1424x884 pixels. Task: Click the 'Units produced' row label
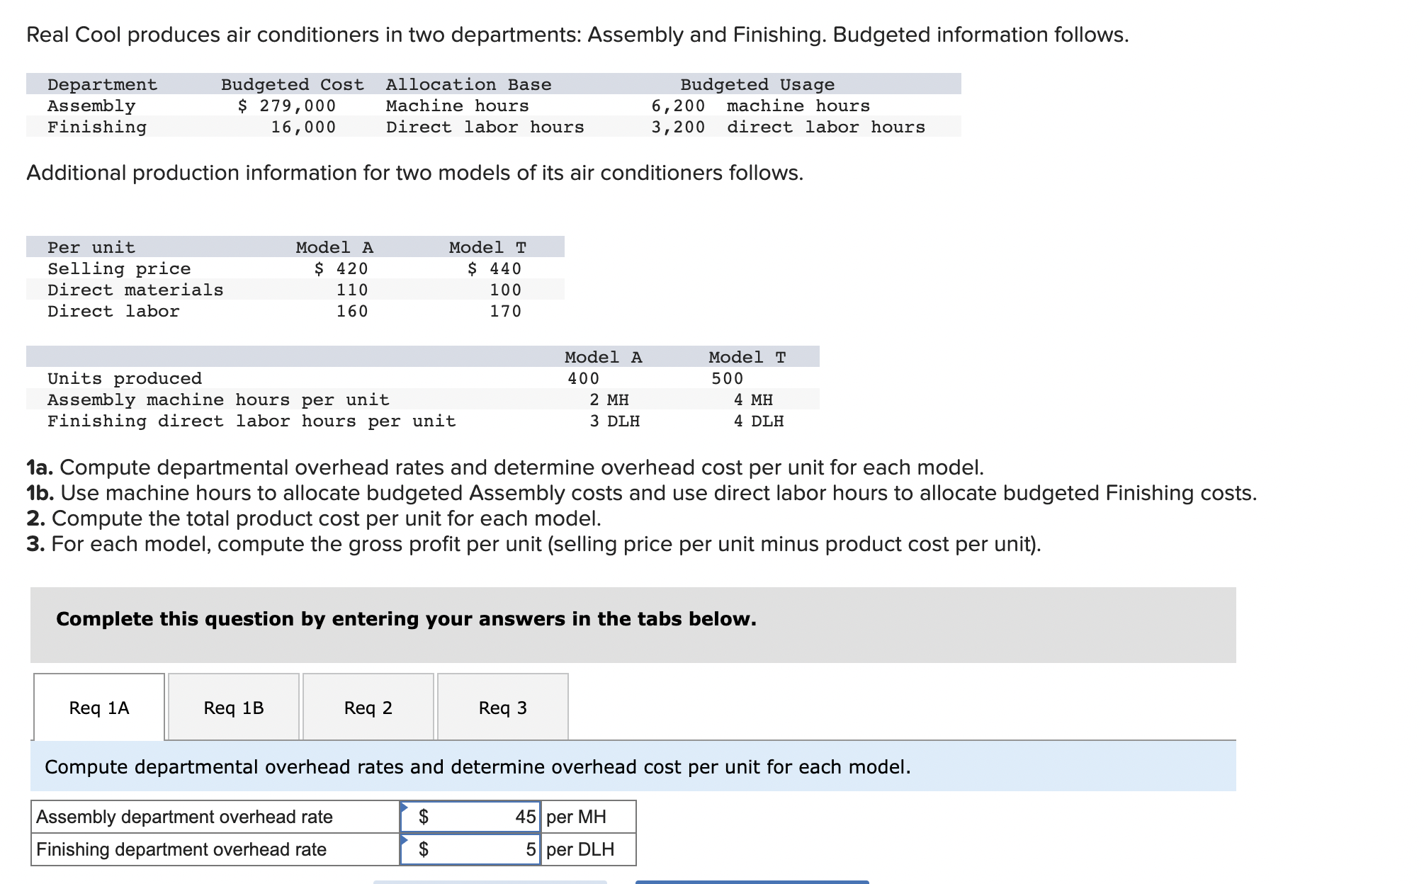[125, 378]
